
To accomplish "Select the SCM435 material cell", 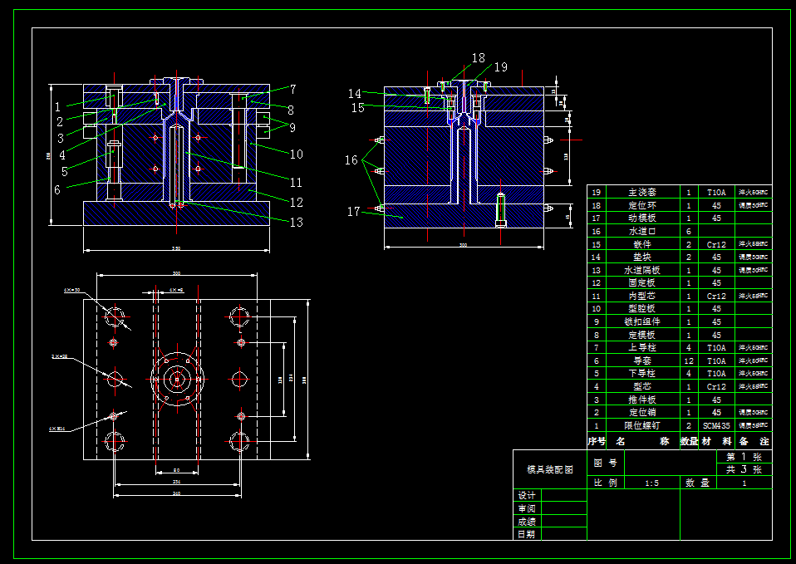I will click(x=716, y=425).
